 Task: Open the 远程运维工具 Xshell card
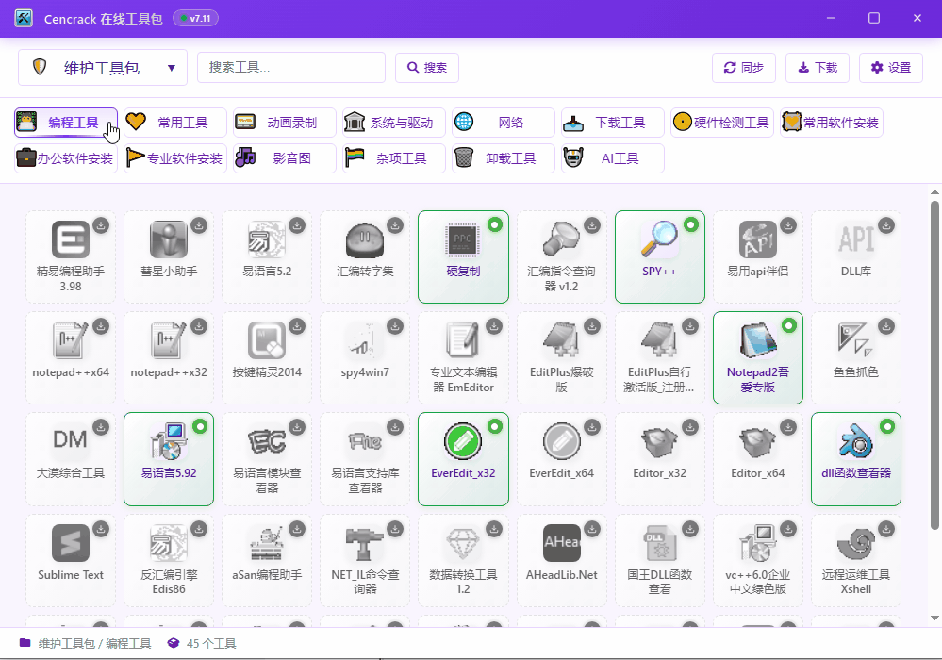click(856, 560)
